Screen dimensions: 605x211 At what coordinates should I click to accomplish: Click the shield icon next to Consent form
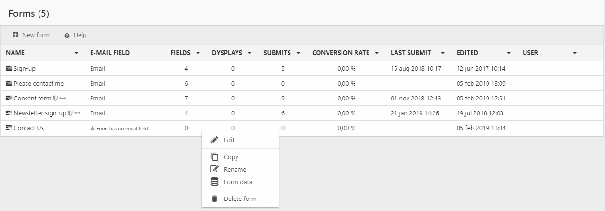55,99
